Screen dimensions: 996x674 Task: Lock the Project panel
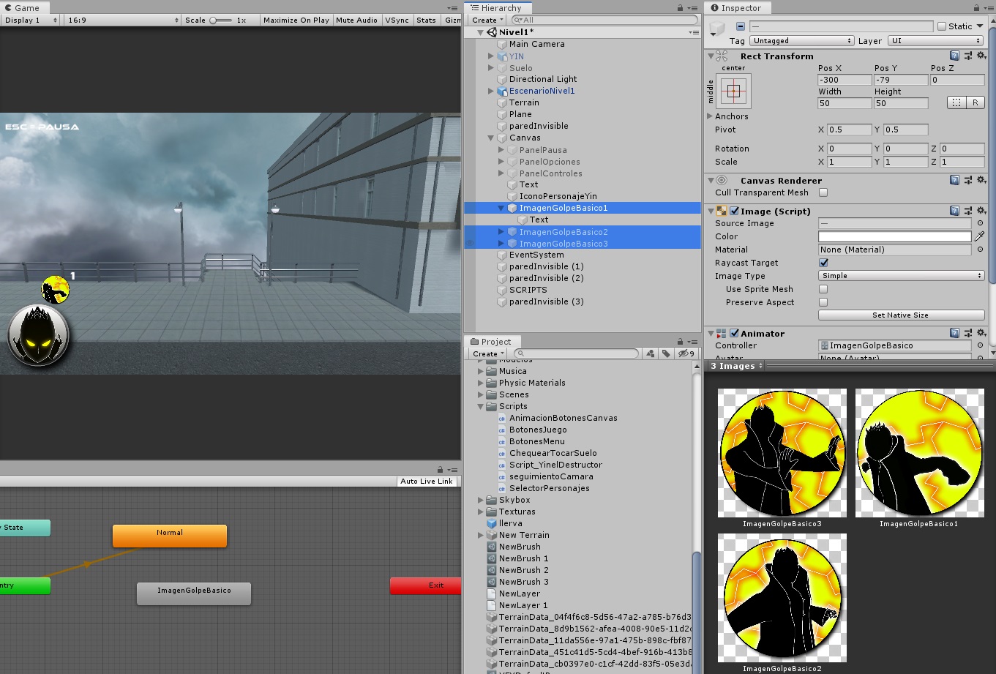click(x=680, y=341)
